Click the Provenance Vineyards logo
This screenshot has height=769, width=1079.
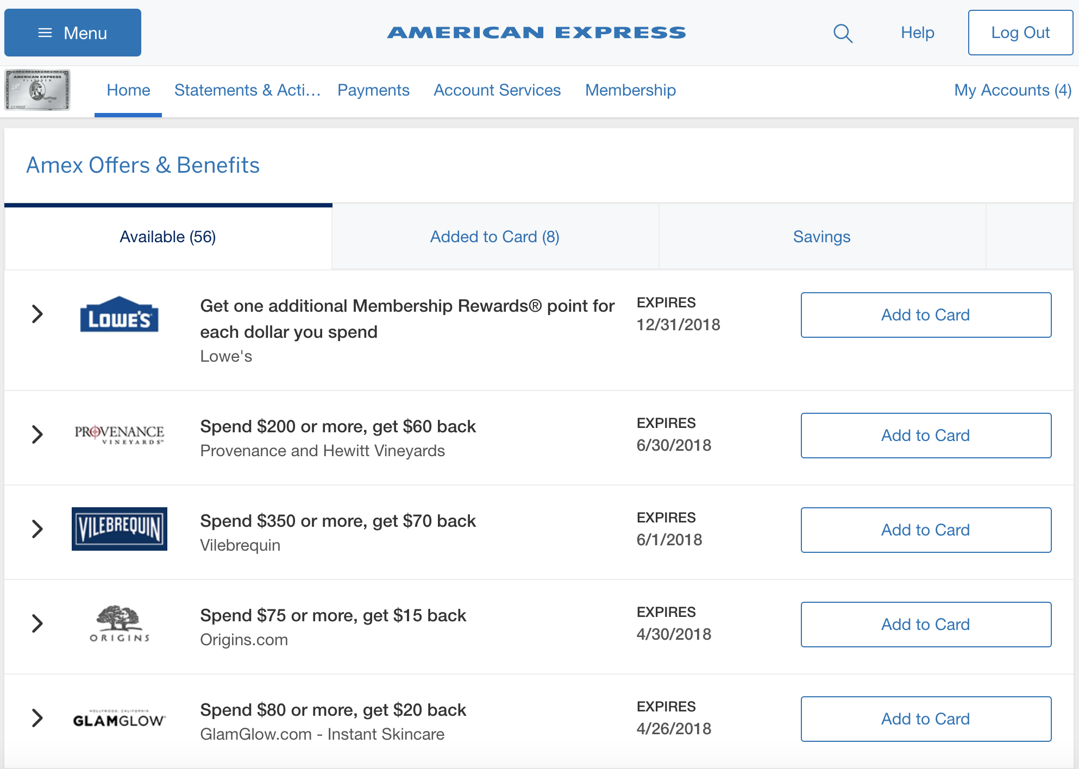click(120, 434)
